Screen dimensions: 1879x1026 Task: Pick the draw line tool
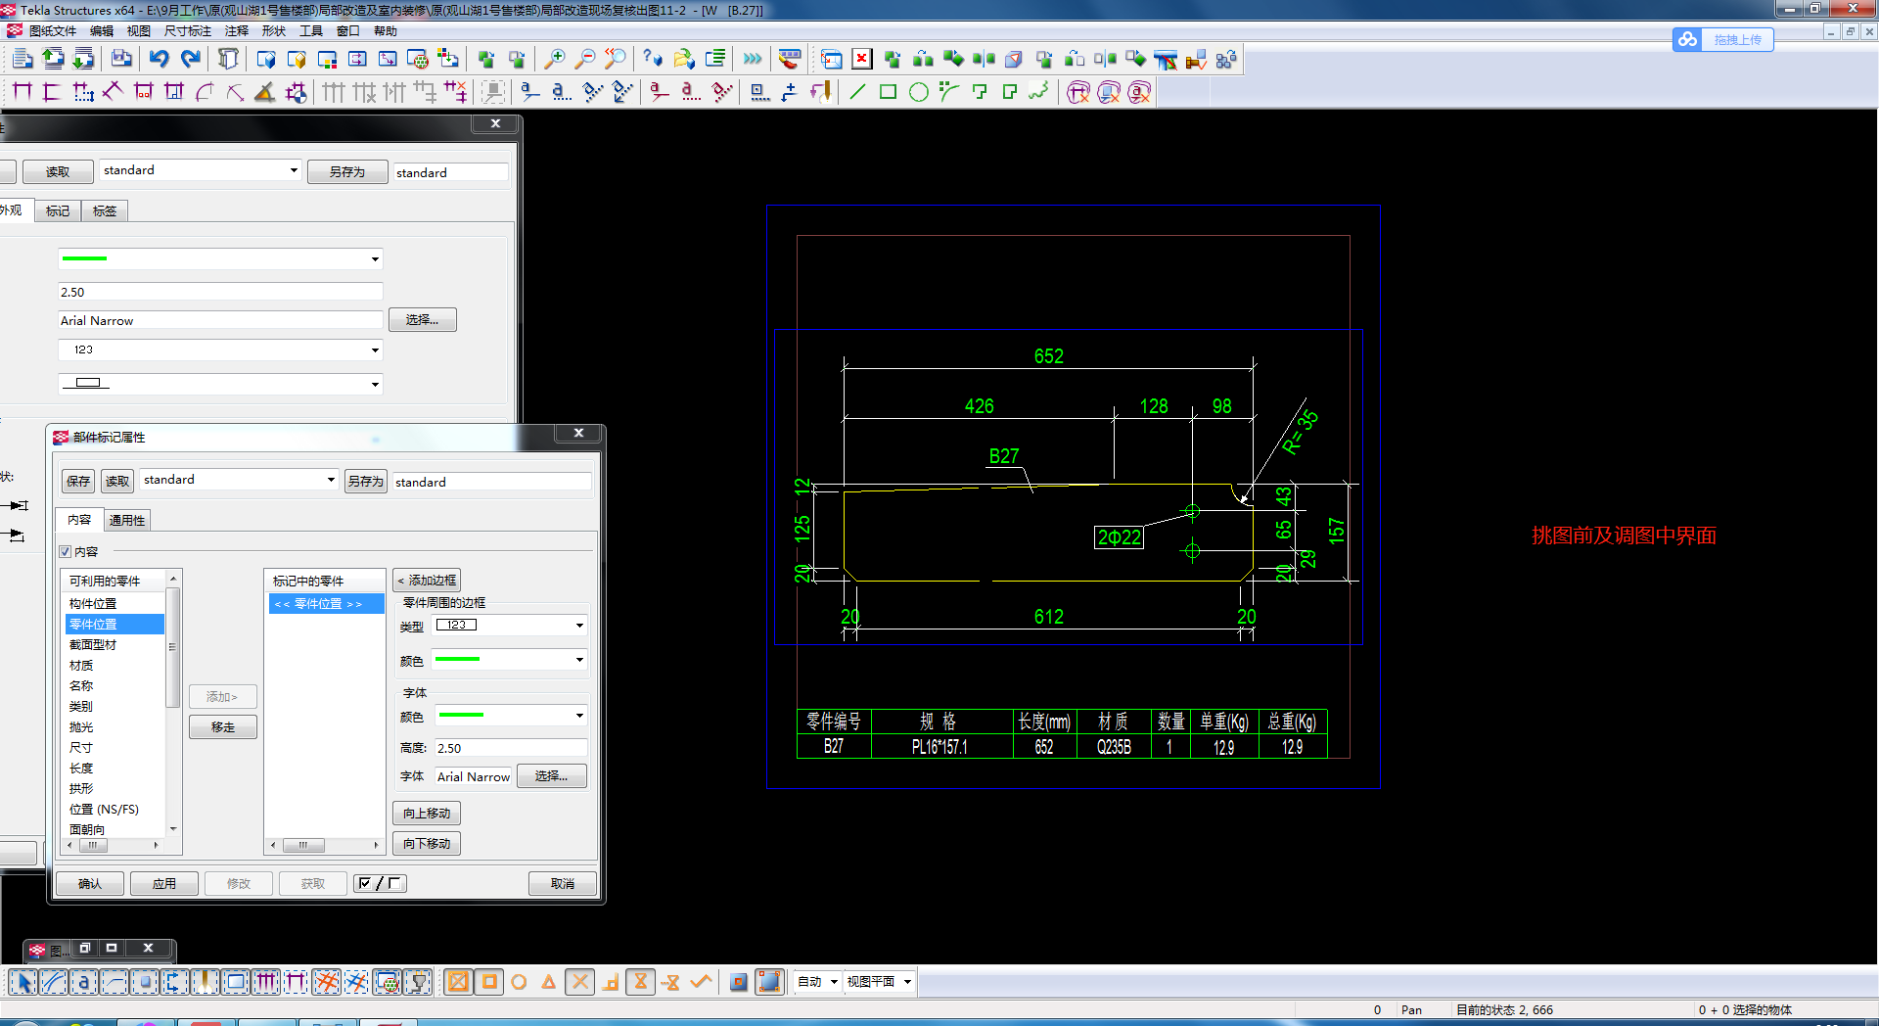coord(857,92)
